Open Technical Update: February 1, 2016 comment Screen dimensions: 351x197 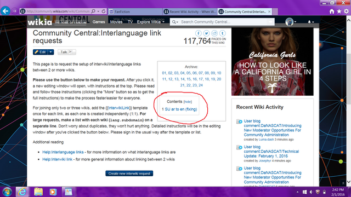pos(271,152)
